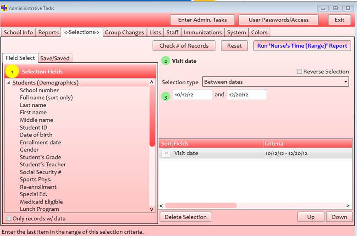Go to the Group Changes tab
Screen dimensions: 357x236
click(124, 33)
